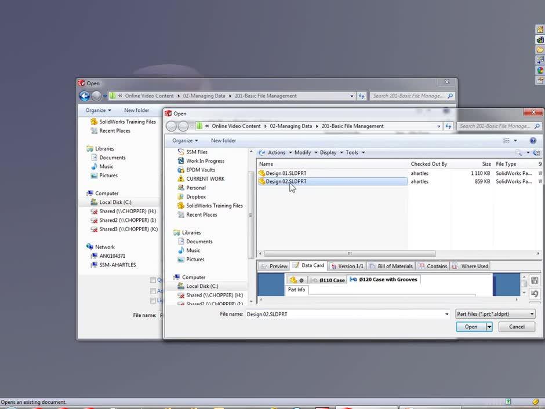Expand the Display dropdown in the toolbar
Screen dimensions: 545x409
pos(329,152)
